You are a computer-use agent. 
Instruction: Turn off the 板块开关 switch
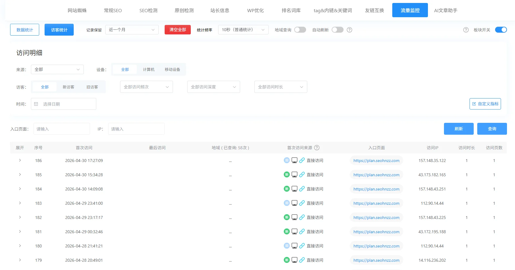click(501, 30)
